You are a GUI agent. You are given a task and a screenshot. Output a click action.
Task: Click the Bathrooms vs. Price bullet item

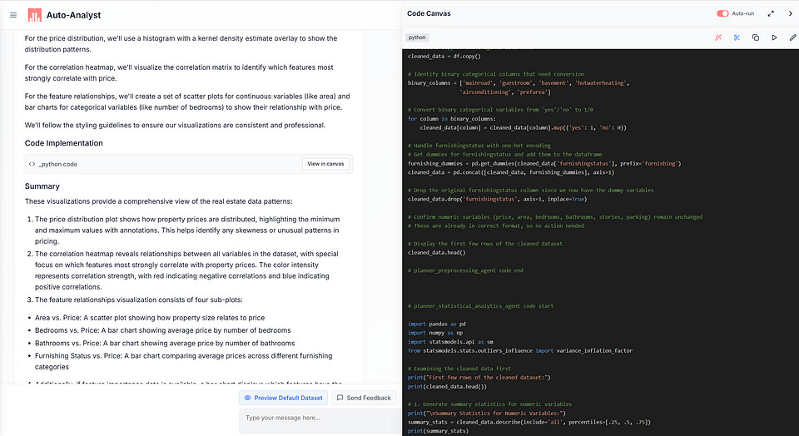[x=165, y=344]
